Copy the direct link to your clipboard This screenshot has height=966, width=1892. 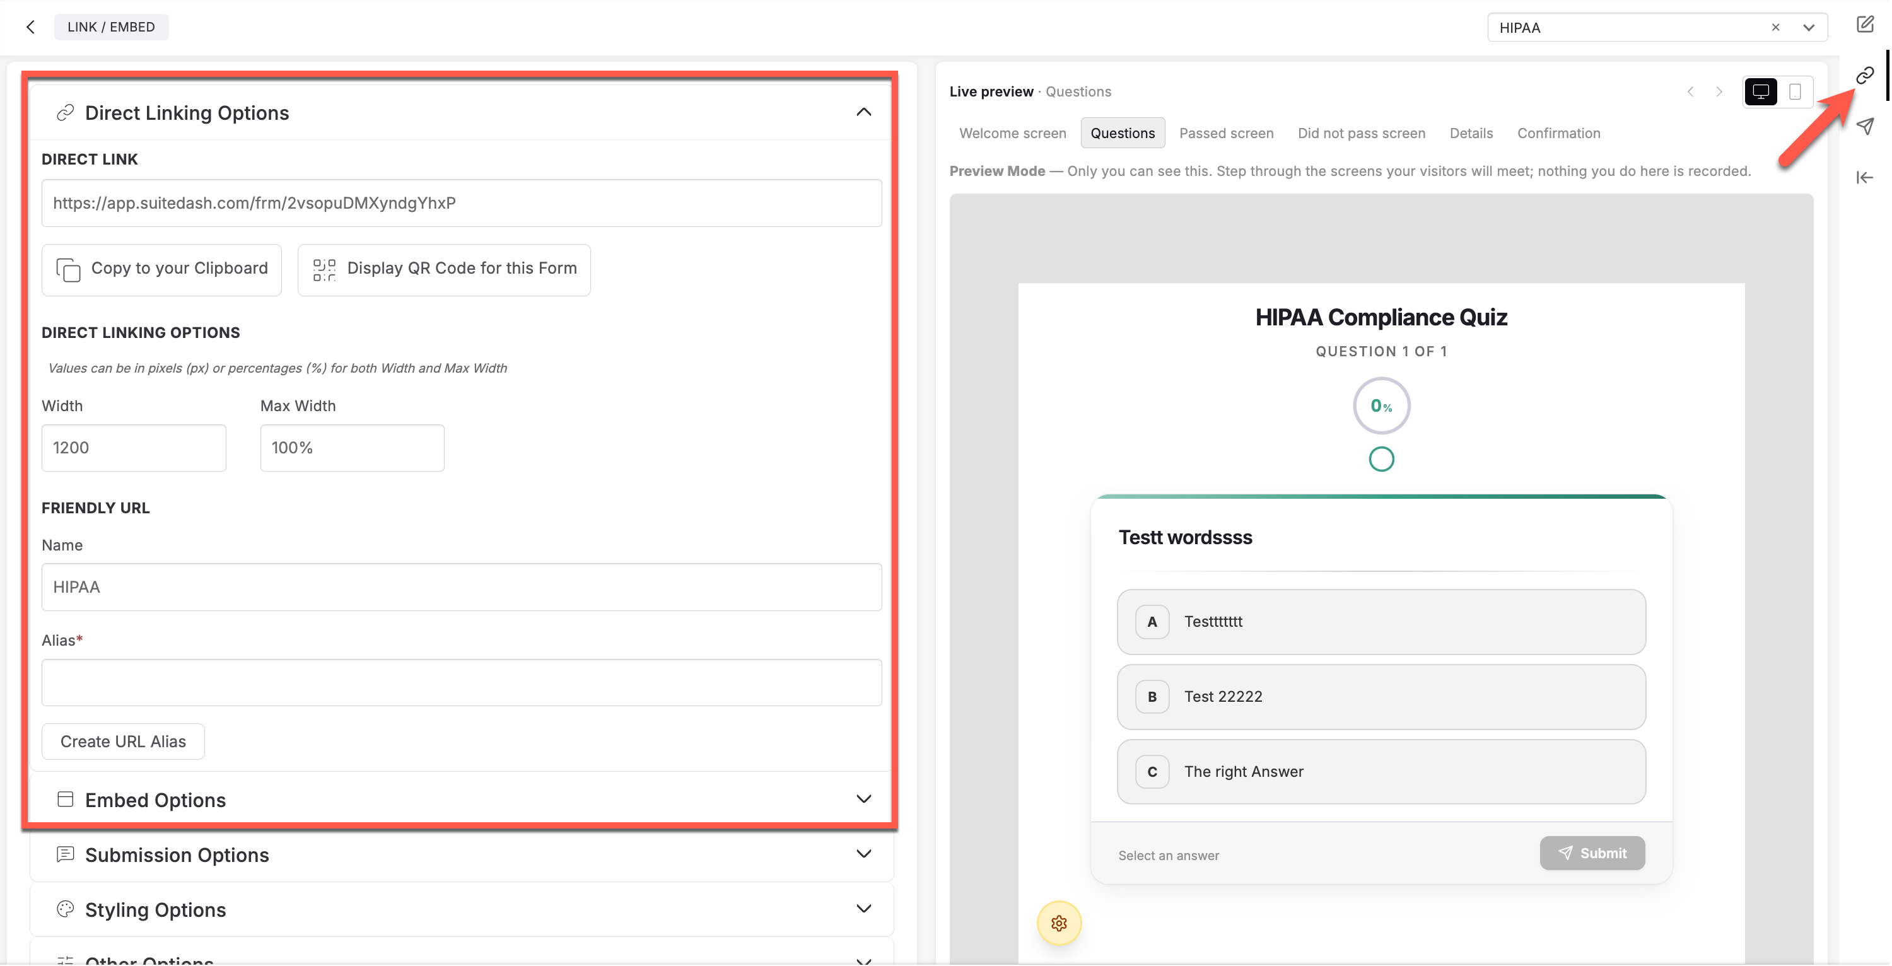161,270
